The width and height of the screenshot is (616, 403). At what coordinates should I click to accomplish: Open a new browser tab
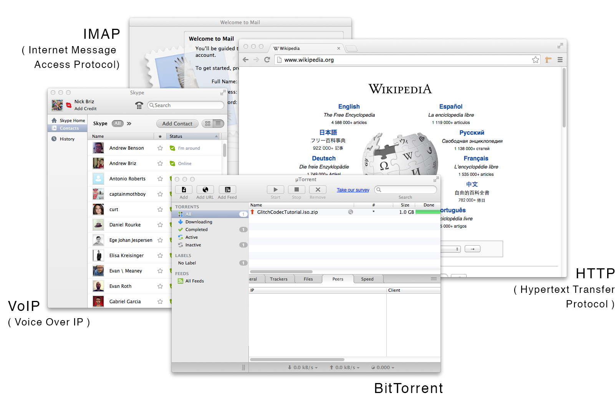click(x=351, y=48)
